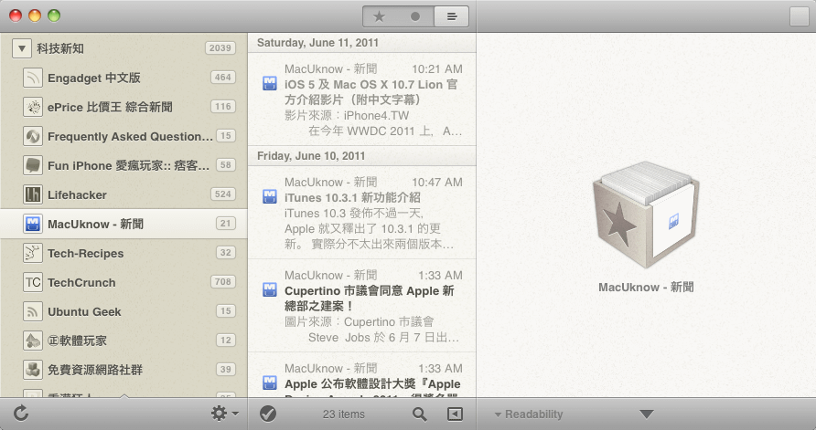816x430 pixels.
Task: Show unread items filter
Action: click(415, 16)
